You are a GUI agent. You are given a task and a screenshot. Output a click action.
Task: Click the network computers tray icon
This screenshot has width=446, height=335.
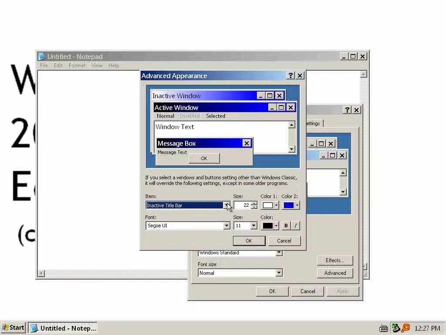[x=395, y=328]
